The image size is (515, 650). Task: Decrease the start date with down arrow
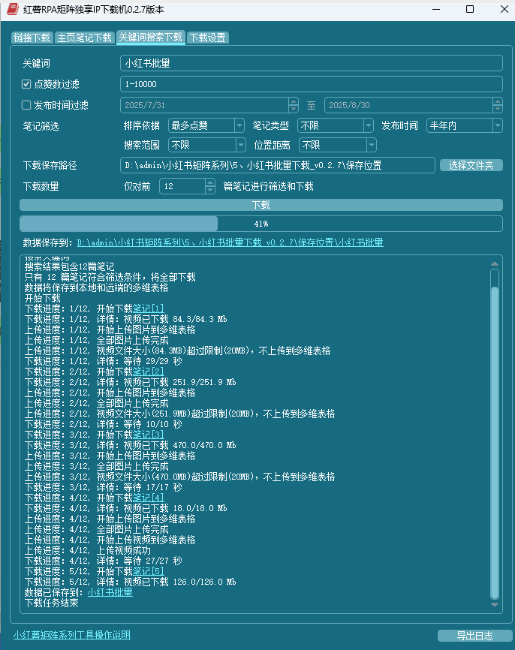coord(294,109)
